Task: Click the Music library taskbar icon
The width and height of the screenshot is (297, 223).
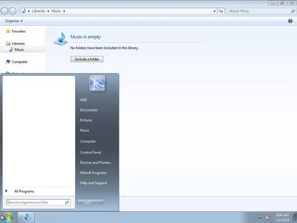Action: tap(26, 217)
